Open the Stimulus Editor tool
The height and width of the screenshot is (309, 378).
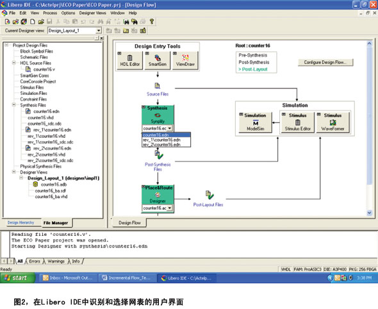tap(297, 122)
